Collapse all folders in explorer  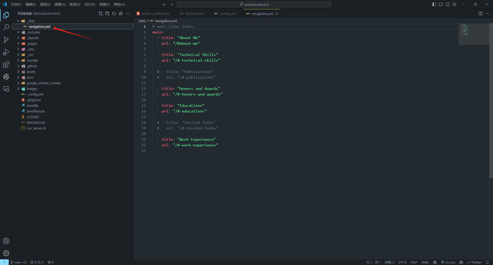pyautogui.click(x=121, y=14)
